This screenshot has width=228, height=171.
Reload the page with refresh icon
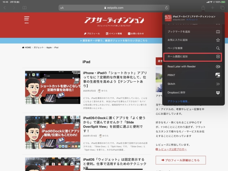pos(166,8)
